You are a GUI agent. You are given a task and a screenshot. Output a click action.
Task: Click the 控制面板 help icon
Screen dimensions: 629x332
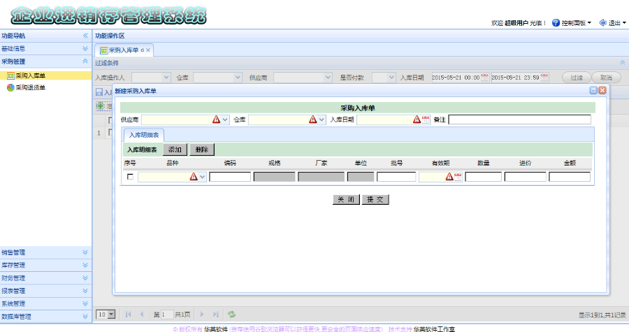click(x=556, y=23)
